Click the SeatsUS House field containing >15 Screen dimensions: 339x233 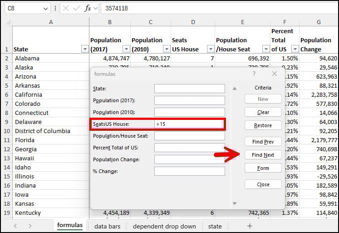click(x=189, y=124)
